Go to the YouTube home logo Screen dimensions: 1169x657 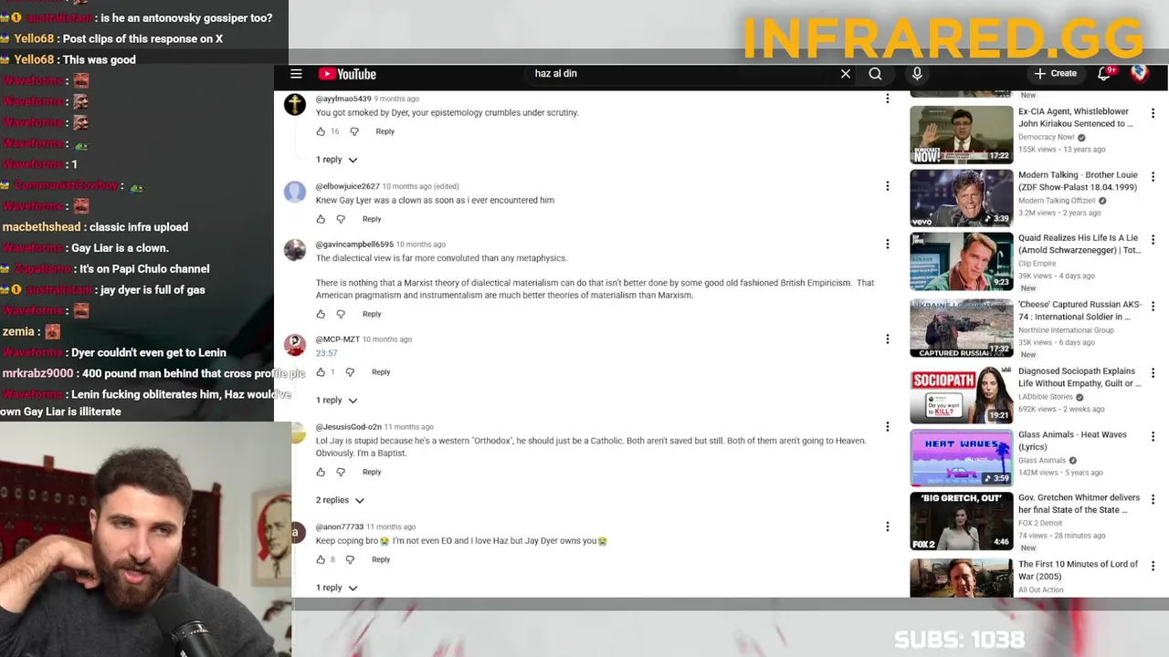(x=347, y=74)
